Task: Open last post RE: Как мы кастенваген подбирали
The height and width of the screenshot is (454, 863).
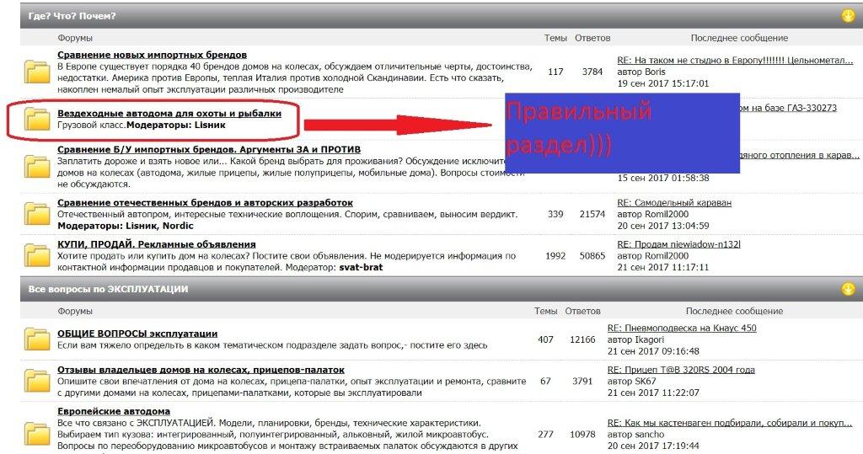Action: [729, 423]
